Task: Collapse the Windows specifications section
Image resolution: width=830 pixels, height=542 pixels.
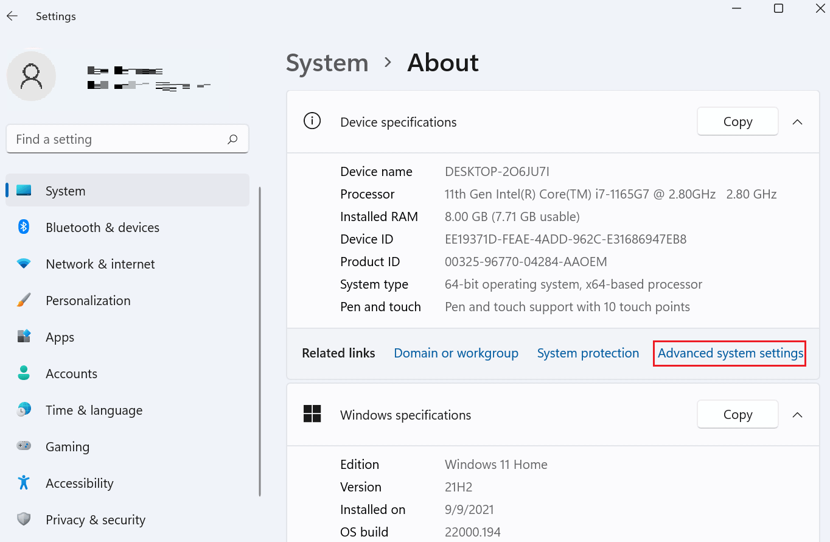Action: point(797,414)
